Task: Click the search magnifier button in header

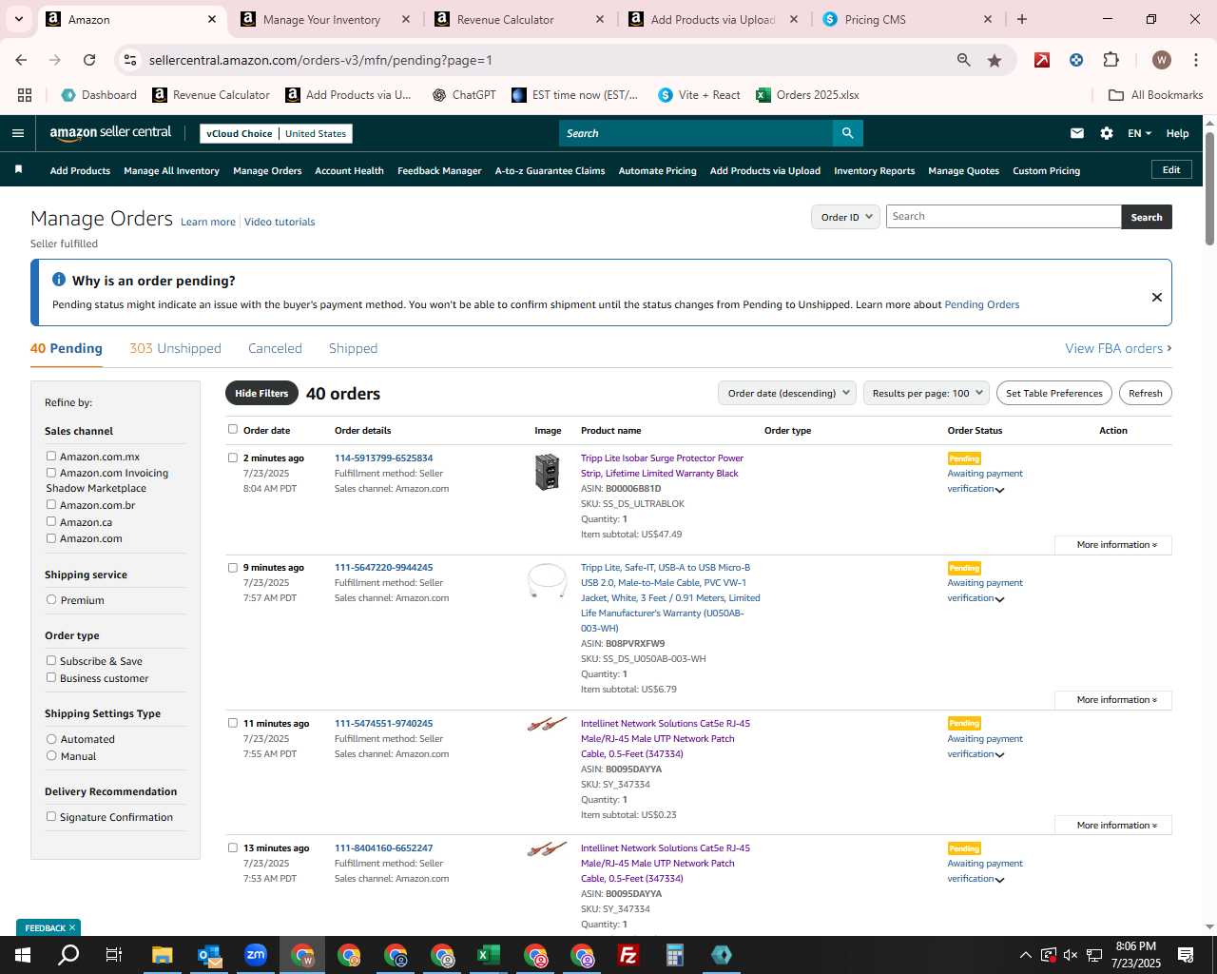Action: pyautogui.click(x=847, y=133)
